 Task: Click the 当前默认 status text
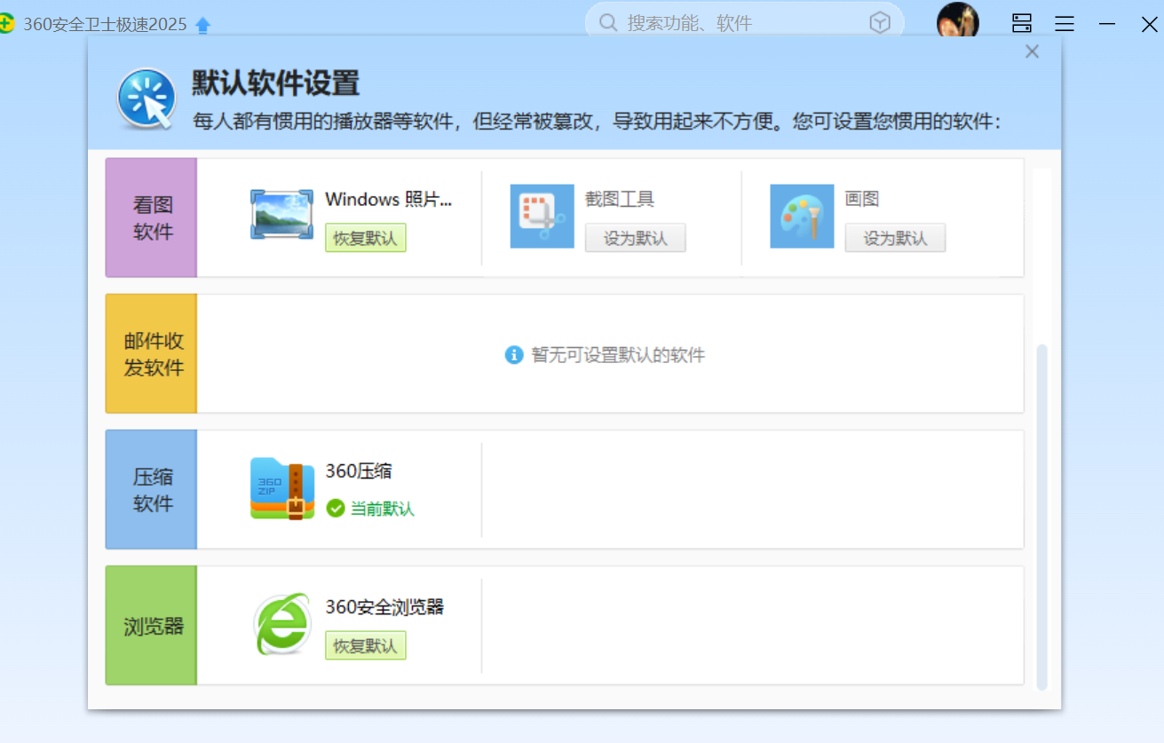[382, 509]
